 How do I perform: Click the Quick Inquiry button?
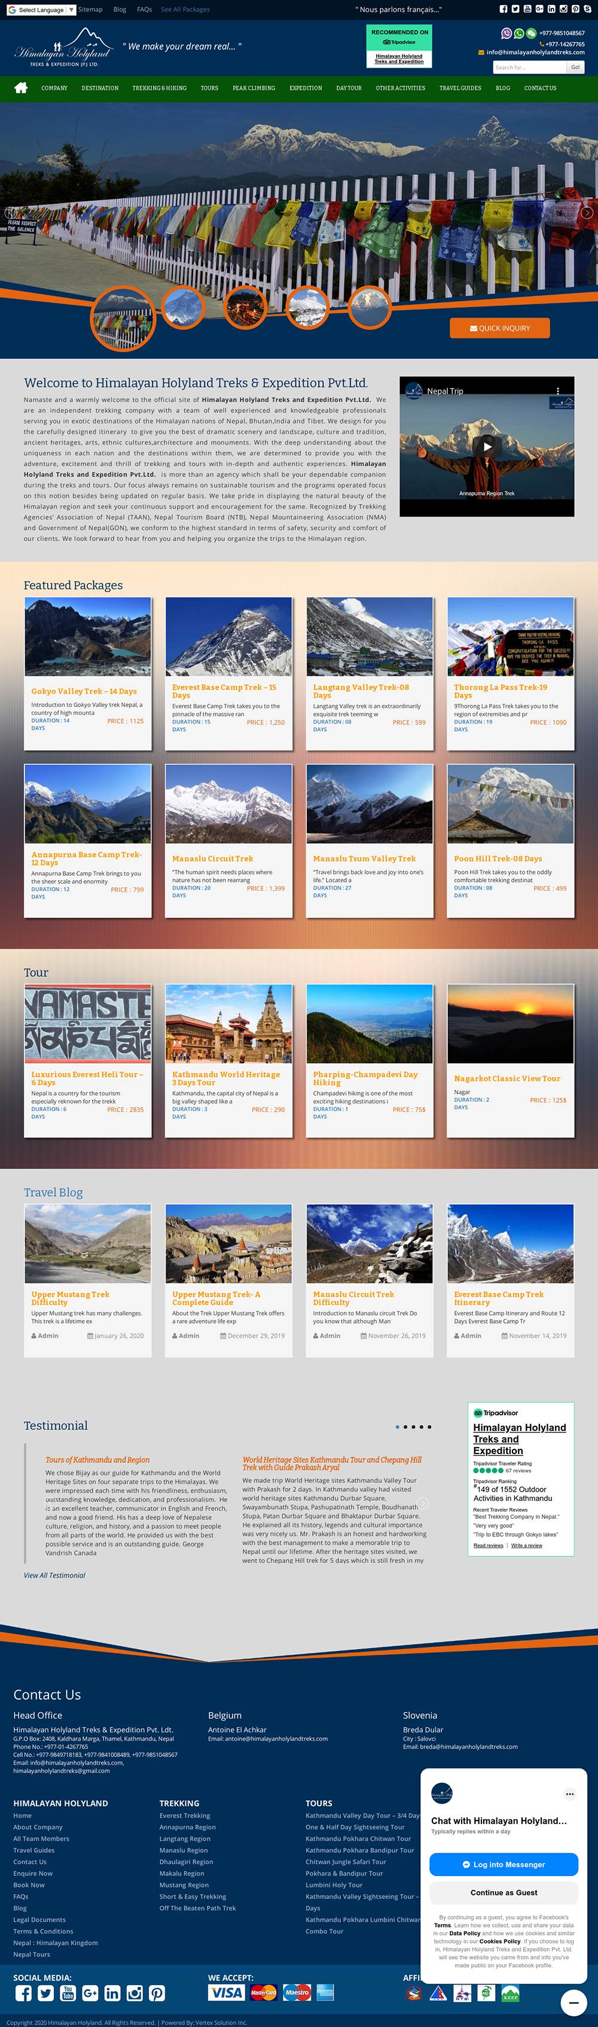coord(500,328)
